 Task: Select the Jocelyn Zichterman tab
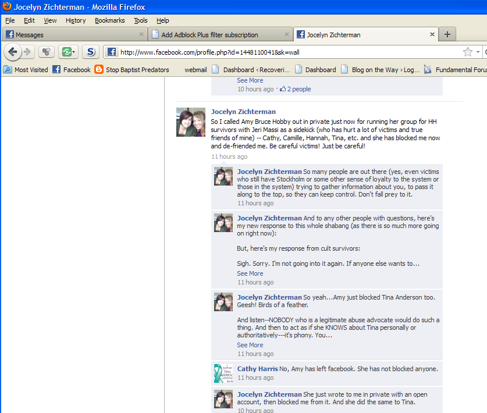pos(365,34)
